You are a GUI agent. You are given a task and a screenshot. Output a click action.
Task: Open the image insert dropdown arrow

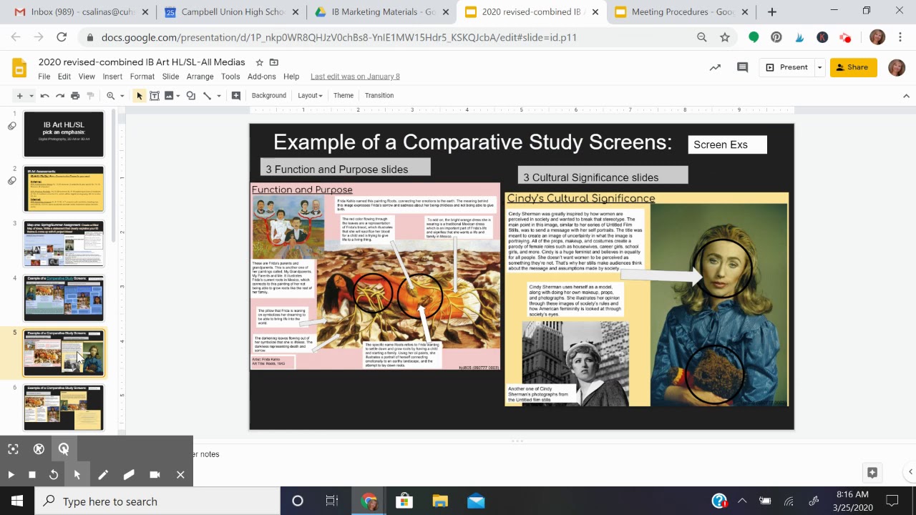[177, 96]
